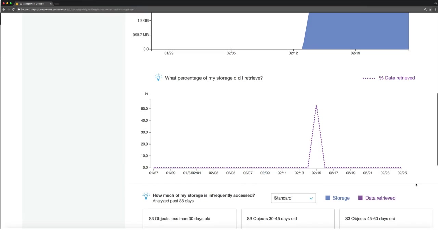Select S3 Objects less than 30 days old card
This screenshot has height=246, width=438.
pos(190,219)
